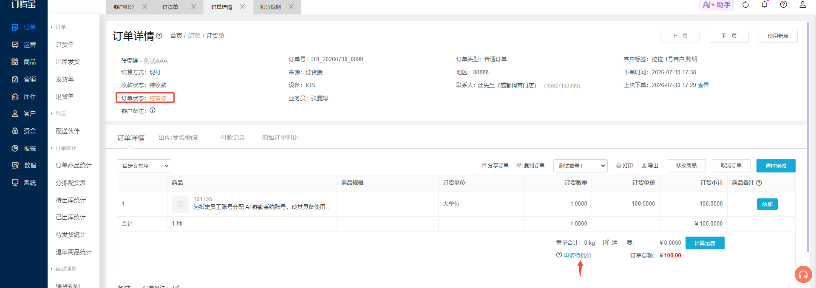Click 添加 to add product remark
Screen dimensions: 816x288
[767, 204]
